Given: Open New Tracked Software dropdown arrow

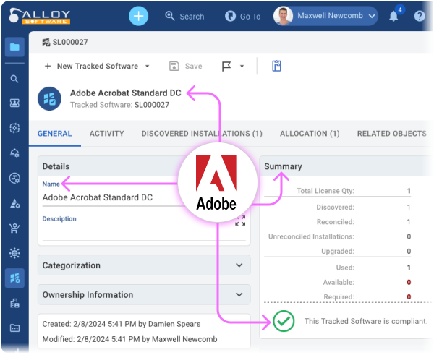Looking at the screenshot, I should click(148, 66).
